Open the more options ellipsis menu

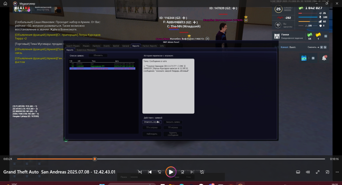(337, 172)
